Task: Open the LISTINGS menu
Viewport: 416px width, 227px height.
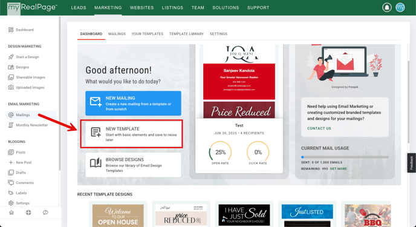Action: pyautogui.click(x=172, y=8)
